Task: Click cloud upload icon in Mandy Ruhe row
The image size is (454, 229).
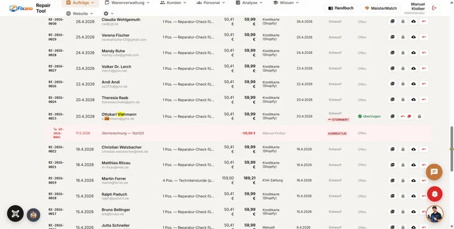Action: coord(414,53)
